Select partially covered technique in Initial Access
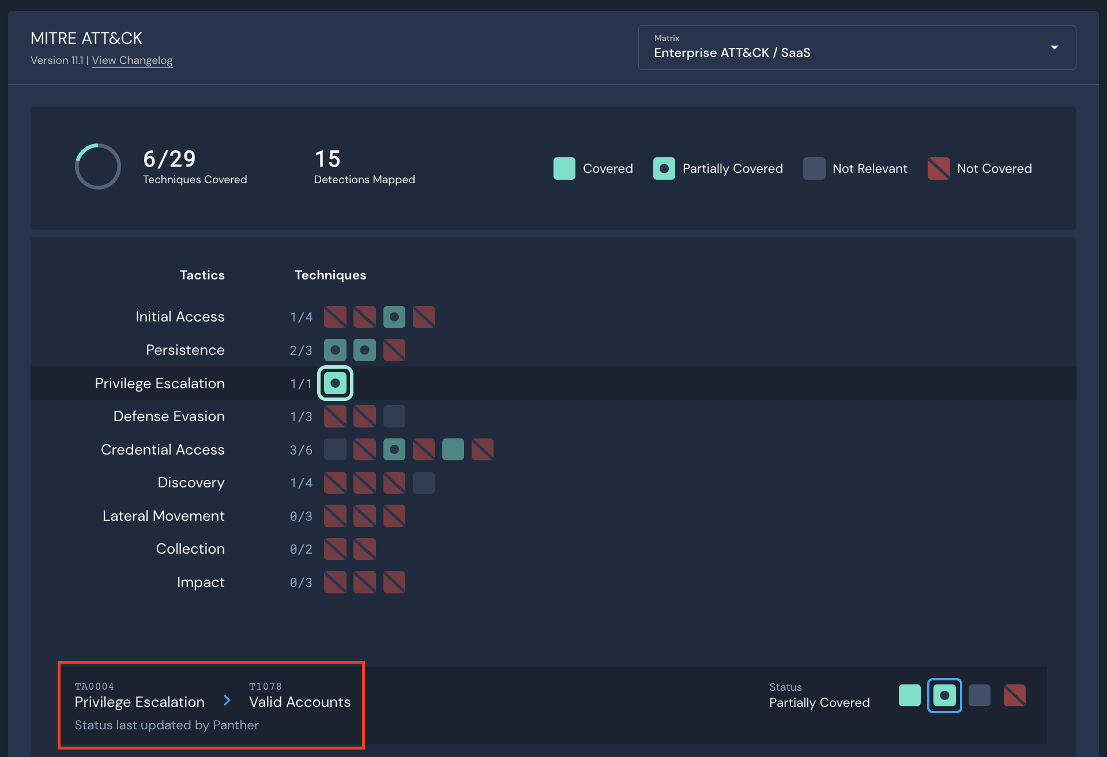This screenshot has height=757, width=1107. point(394,317)
